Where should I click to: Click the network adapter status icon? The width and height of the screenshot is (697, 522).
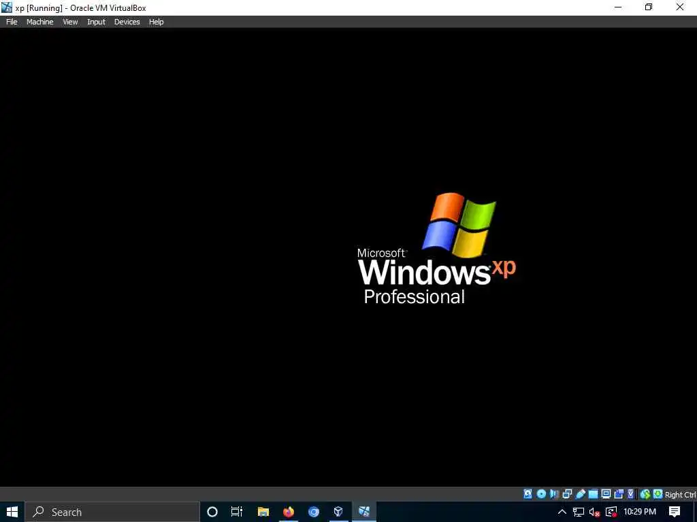click(567, 494)
